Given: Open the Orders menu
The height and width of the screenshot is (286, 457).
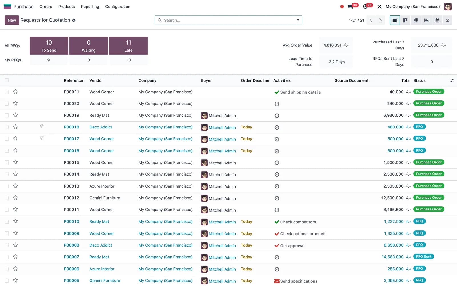Looking at the screenshot, I should 46,7.
